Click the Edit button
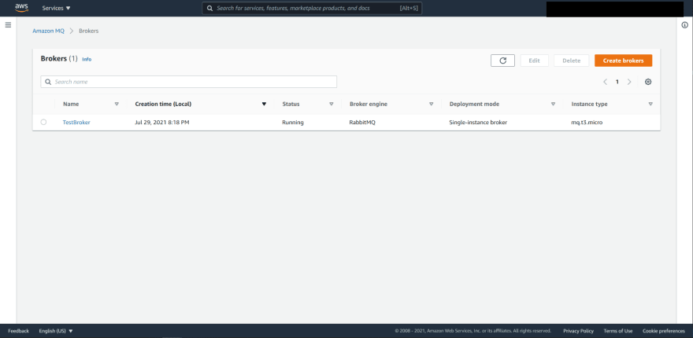693x338 pixels. coord(535,61)
